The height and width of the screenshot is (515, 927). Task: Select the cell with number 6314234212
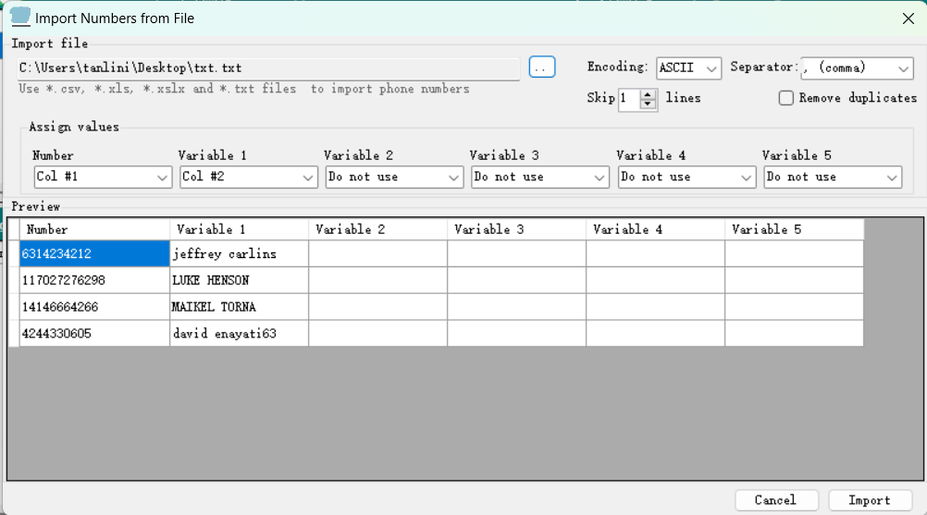[94, 253]
